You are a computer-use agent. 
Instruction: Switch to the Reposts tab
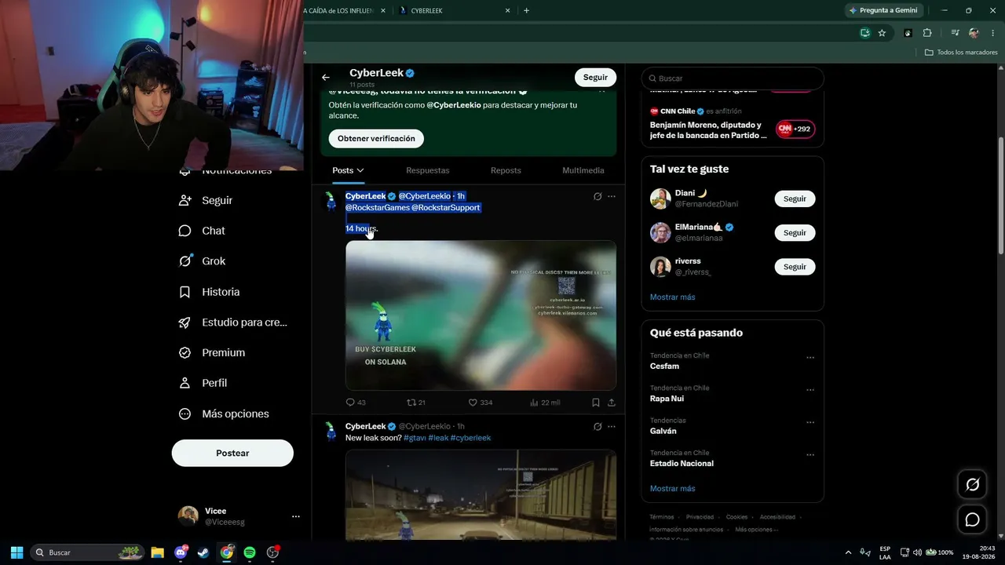coord(506,170)
